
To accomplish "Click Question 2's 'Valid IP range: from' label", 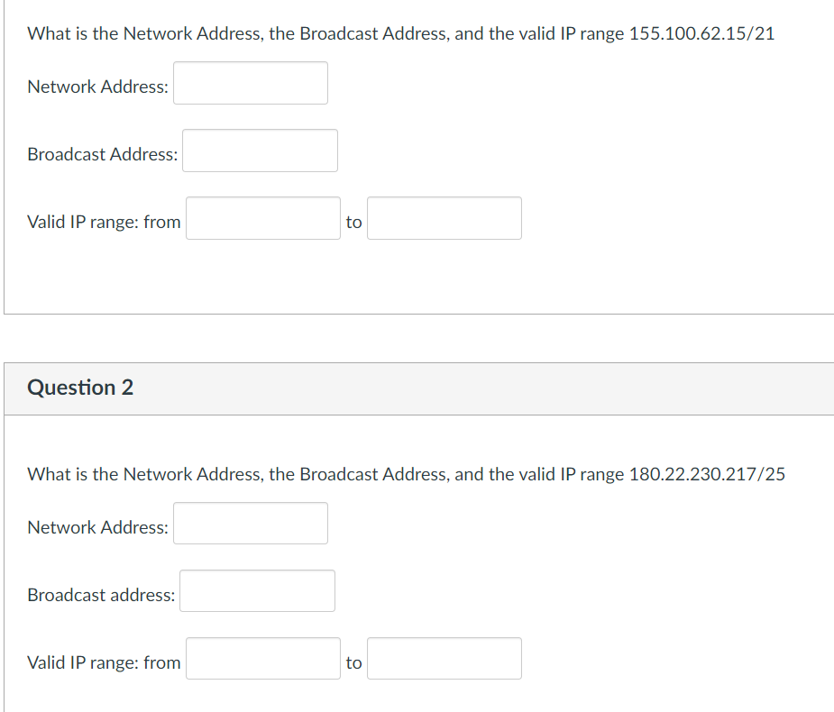I will click(105, 662).
